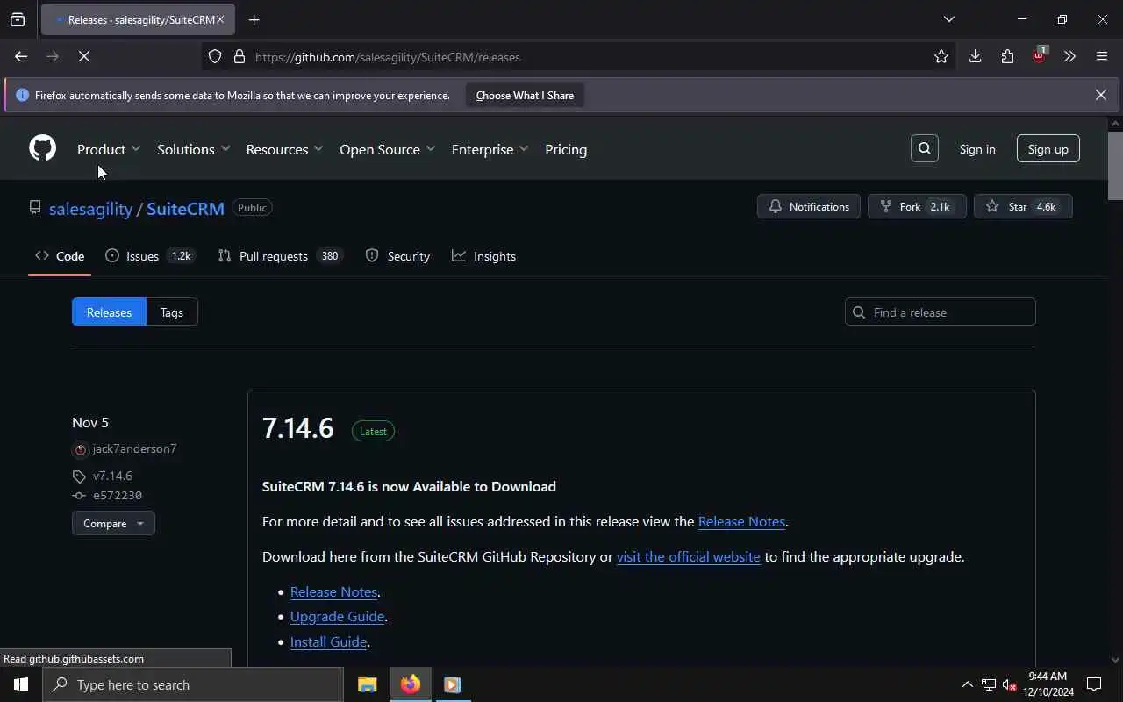This screenshot has height=702, width=1123.
Task: Switch to the Tags view
Action: [172, 312]
